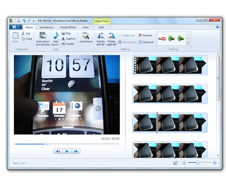Select the first storyboard clip with film strip

(x=170, y=65)
